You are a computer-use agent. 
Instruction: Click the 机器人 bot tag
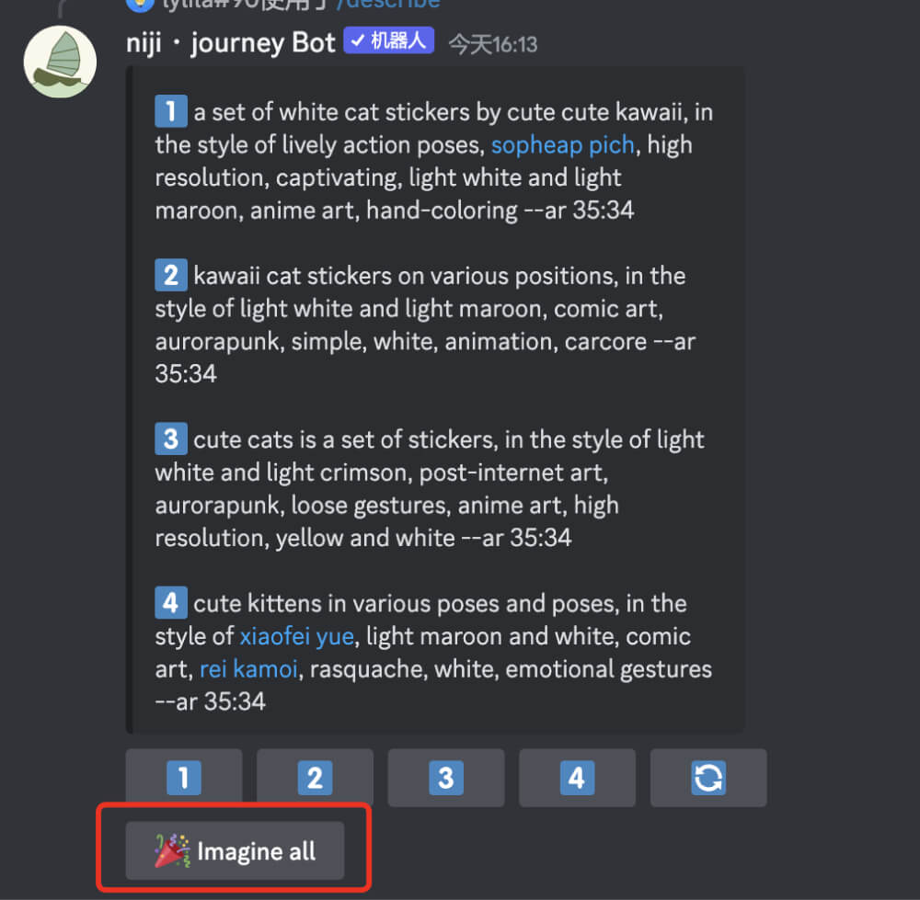[388, 40]
